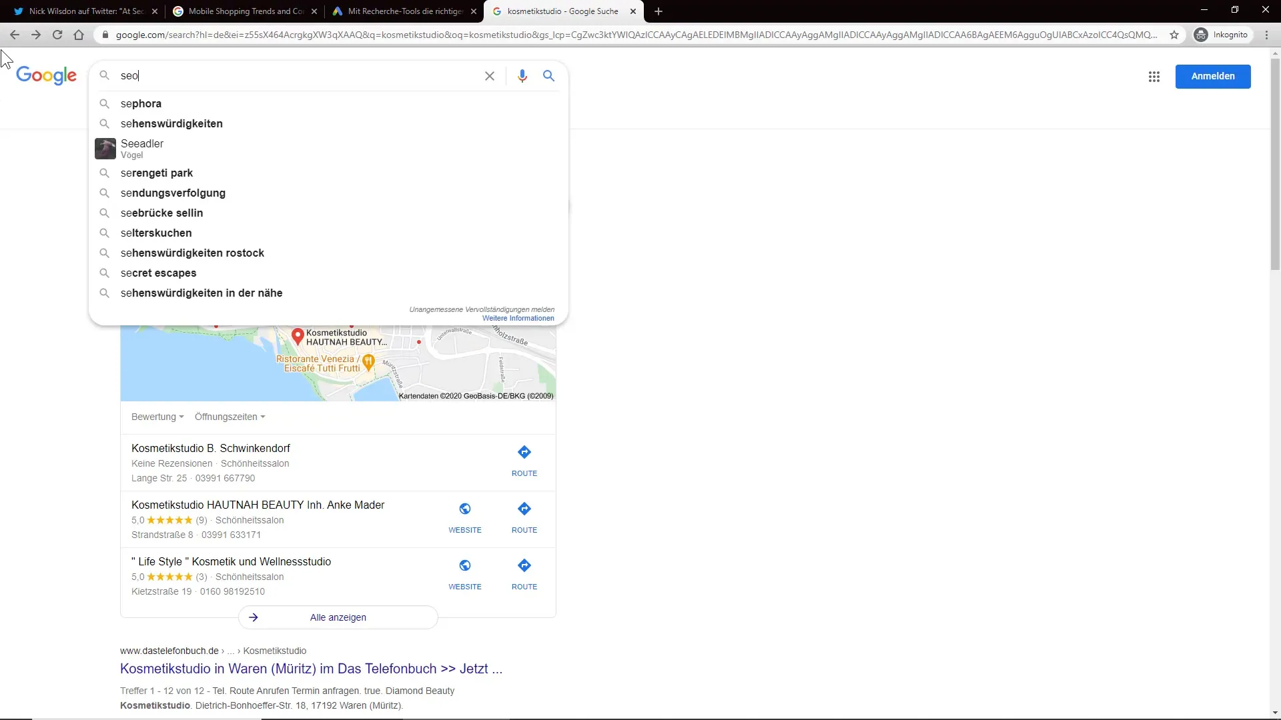The width and height of the screenshot is (1281, 720).
Task: Close the Nick Wilsdon Twitter tab
Action: tap(155, 11)
